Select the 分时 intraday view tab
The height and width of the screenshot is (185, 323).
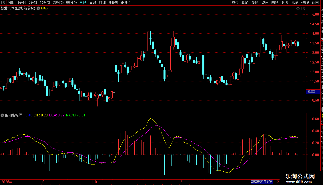click(x=11, y=3)
